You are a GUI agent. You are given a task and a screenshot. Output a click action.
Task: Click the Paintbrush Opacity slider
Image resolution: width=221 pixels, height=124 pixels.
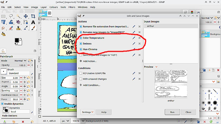pos(13,65)
